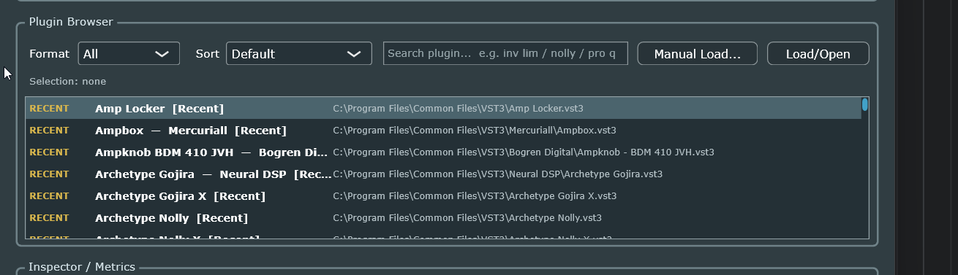Select Archetype Gojira Neural DSP plugin
The image size is (958, 275).
(x=443, y=174)
